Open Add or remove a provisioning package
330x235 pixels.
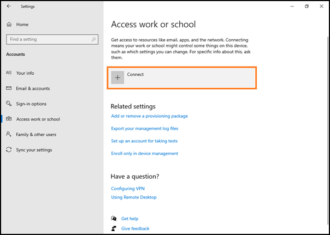pyautogui.click(x=149, y=116)
